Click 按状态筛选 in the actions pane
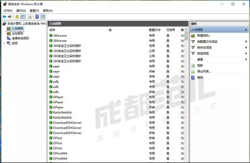This screenshot has height=163, width=250. tap(204, 48)
